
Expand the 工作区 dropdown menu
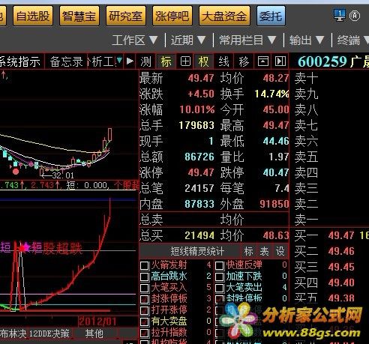click(x=135, y=40)
